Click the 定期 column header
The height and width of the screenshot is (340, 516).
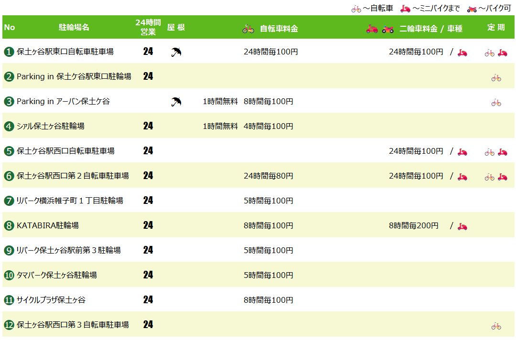[496, 27]
